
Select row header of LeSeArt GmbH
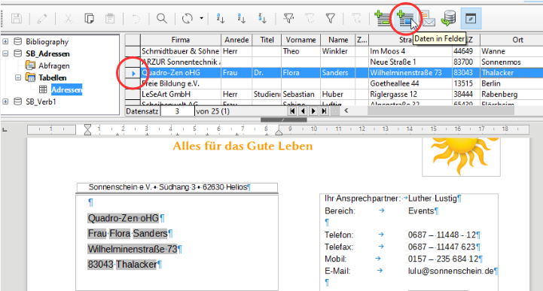133,94
